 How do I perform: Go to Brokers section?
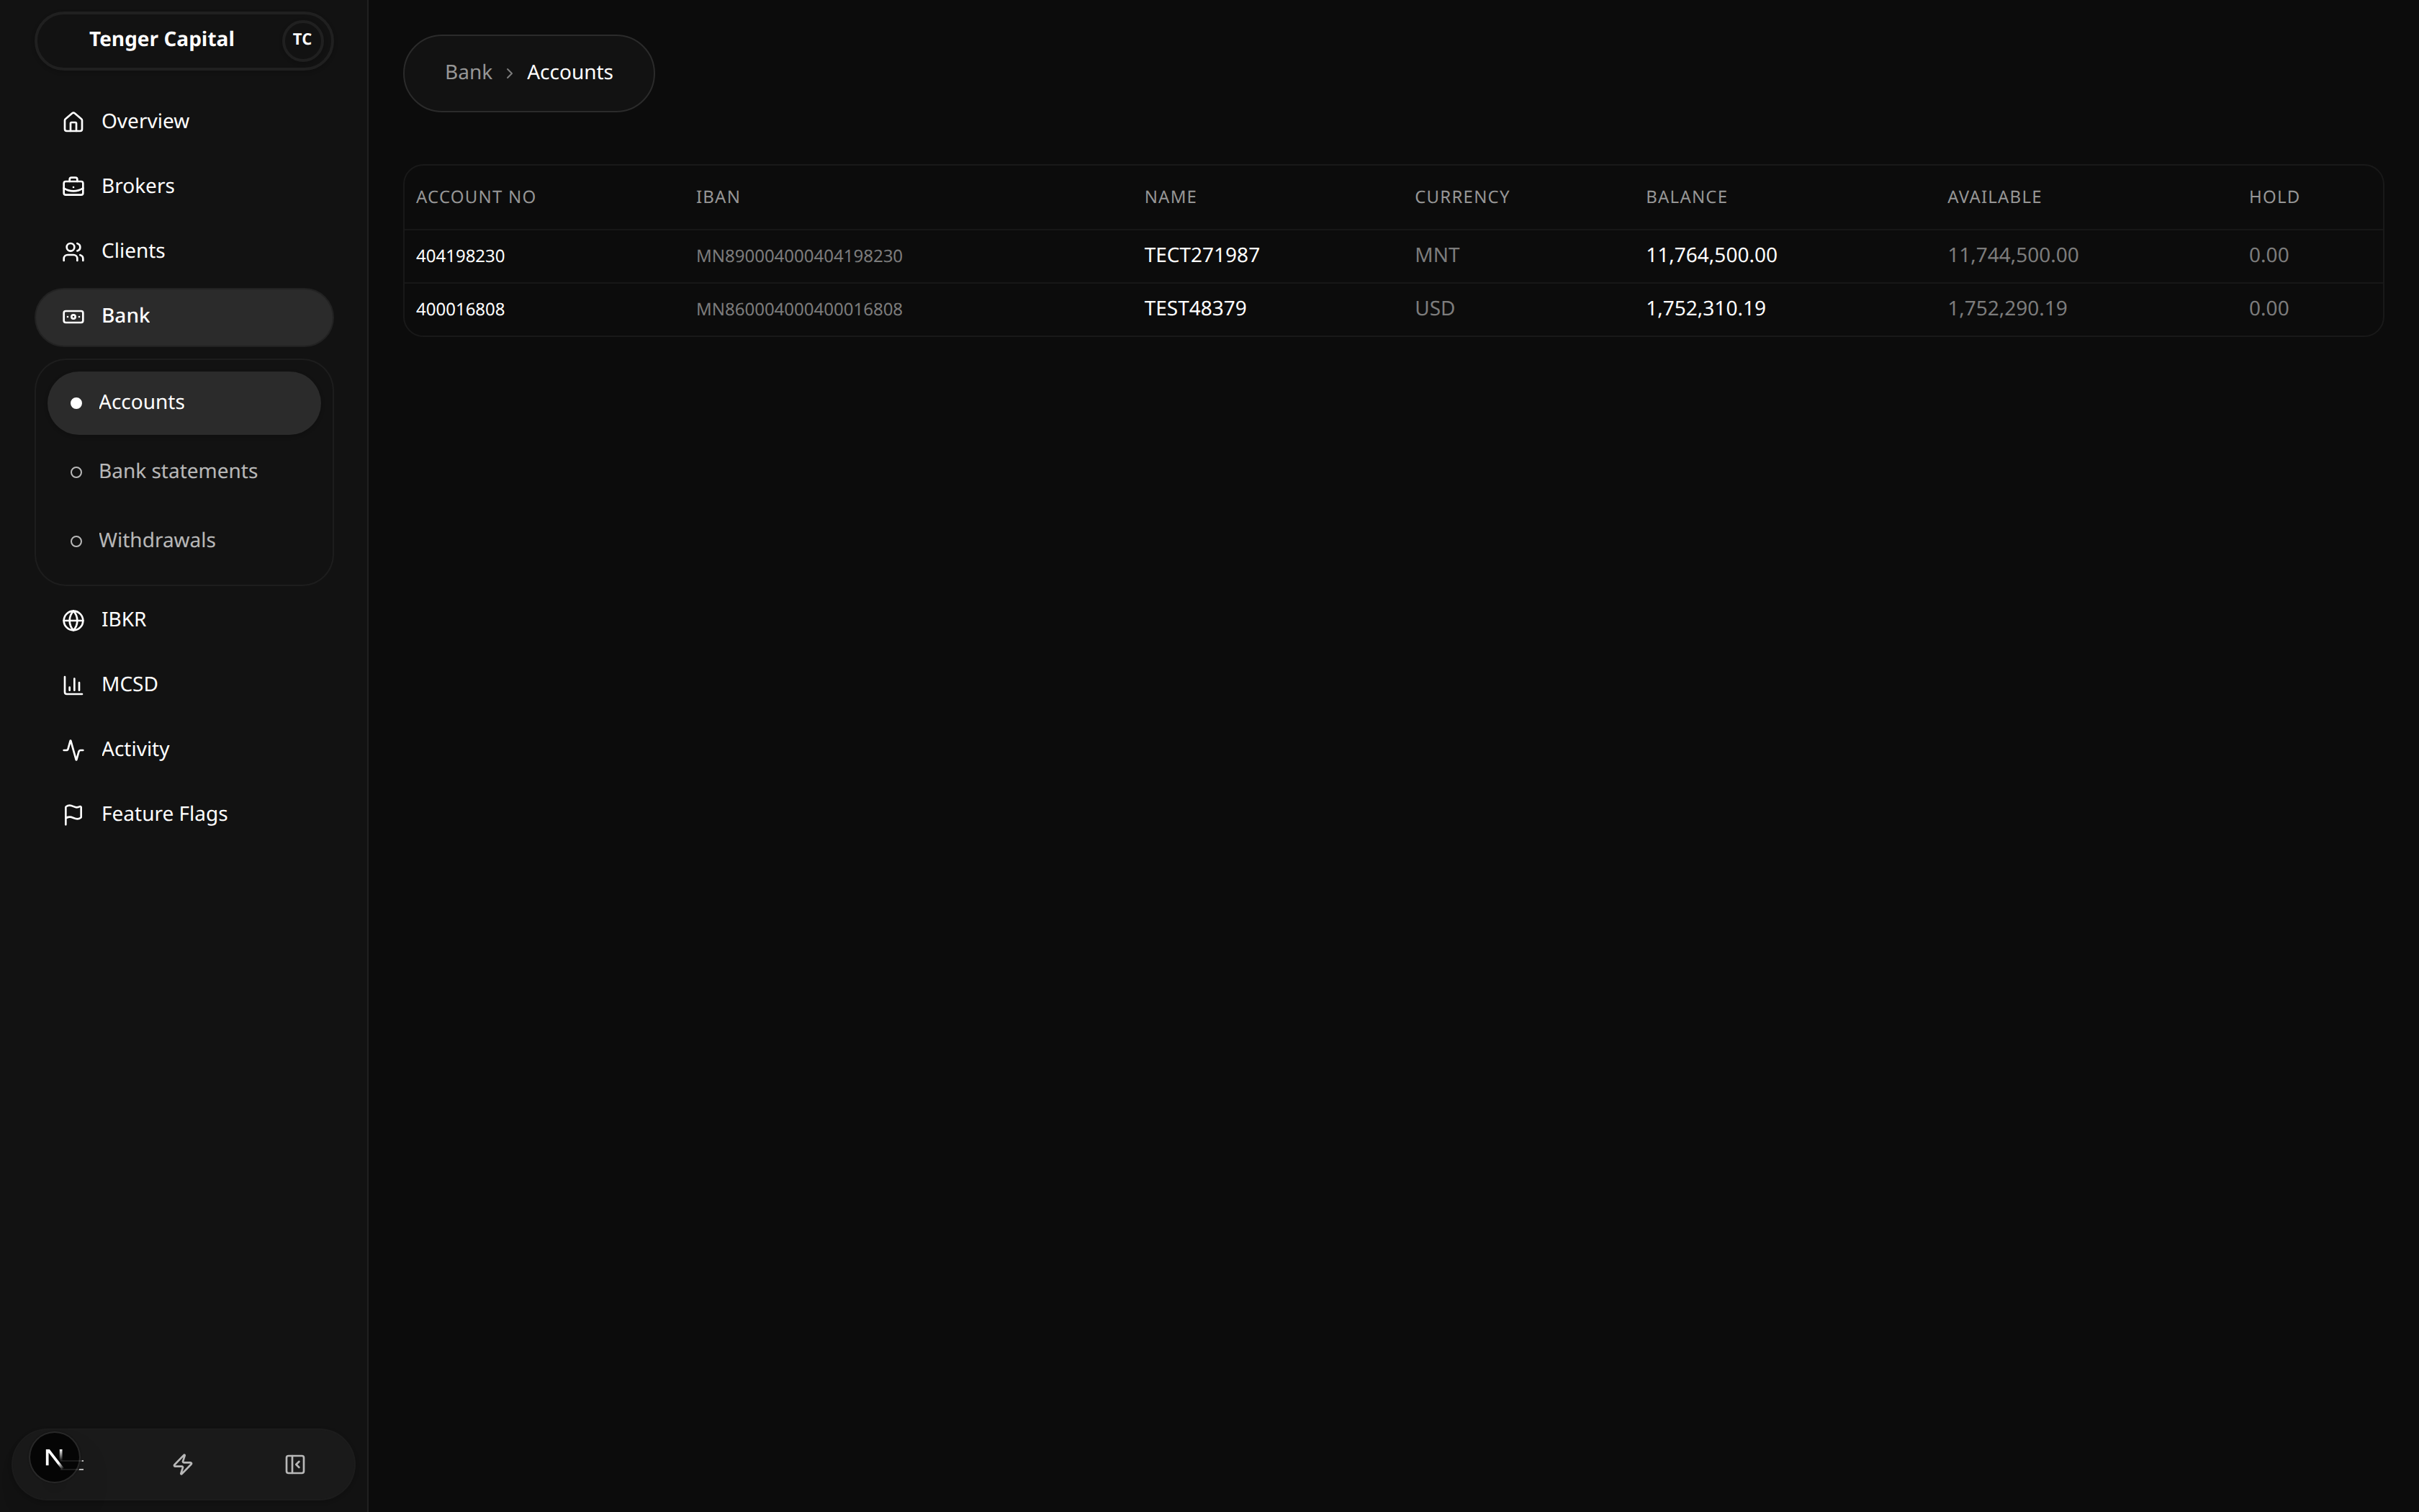(x=184, y=186)
